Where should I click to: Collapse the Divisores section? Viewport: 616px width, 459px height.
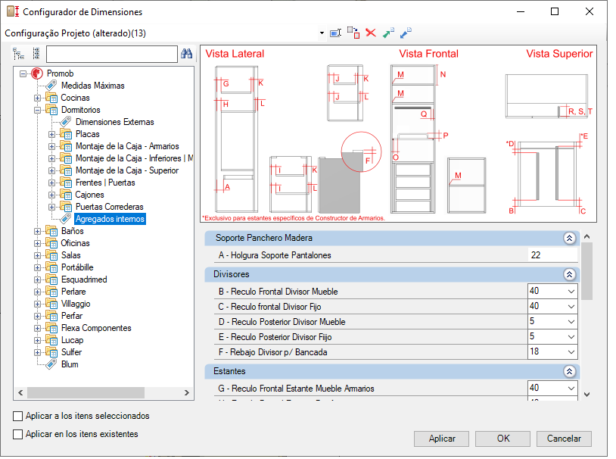569,274
